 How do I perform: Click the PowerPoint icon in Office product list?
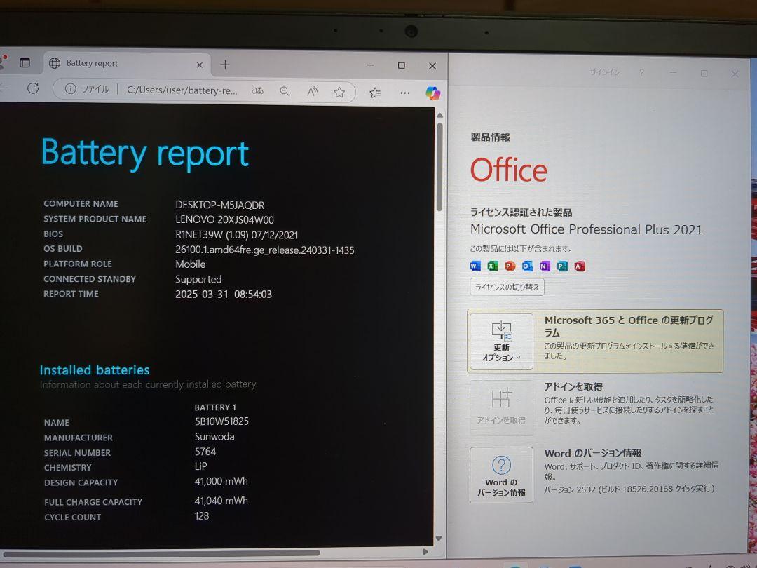pos(510,266)
